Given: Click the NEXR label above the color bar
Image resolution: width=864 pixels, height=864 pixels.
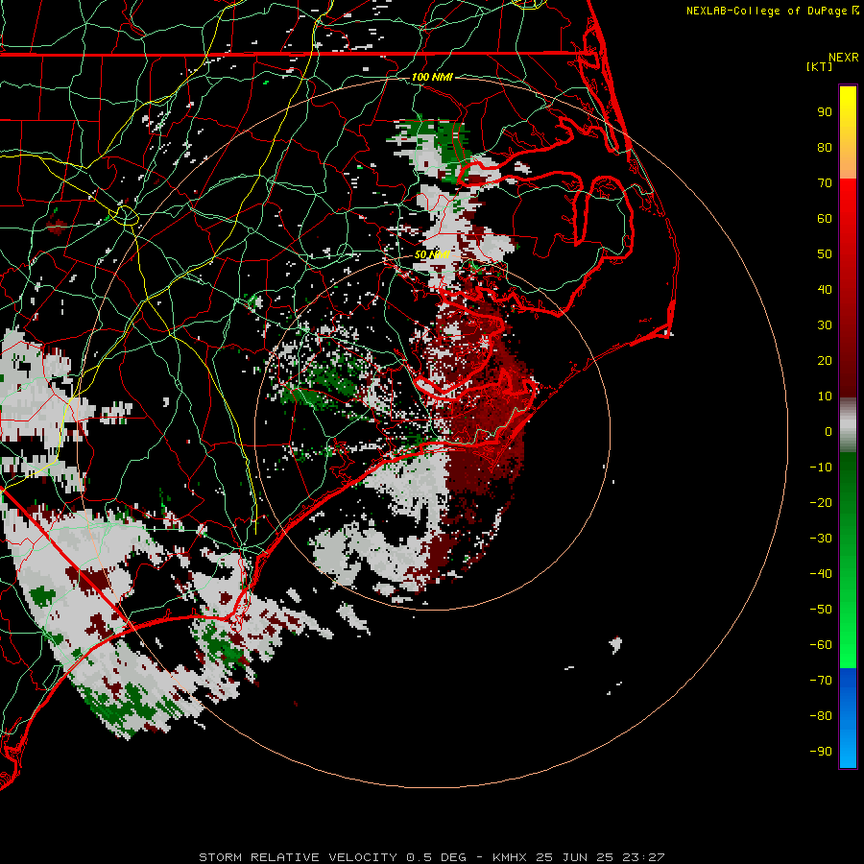Looking at the screenshot, I should pyautogui.click(x=844, y=58).
